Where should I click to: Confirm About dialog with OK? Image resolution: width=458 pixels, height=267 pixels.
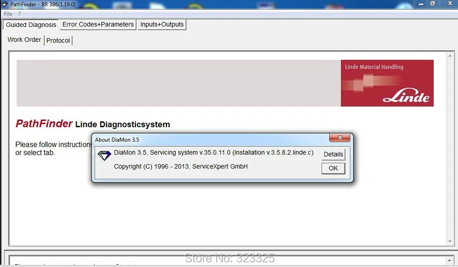333,168
